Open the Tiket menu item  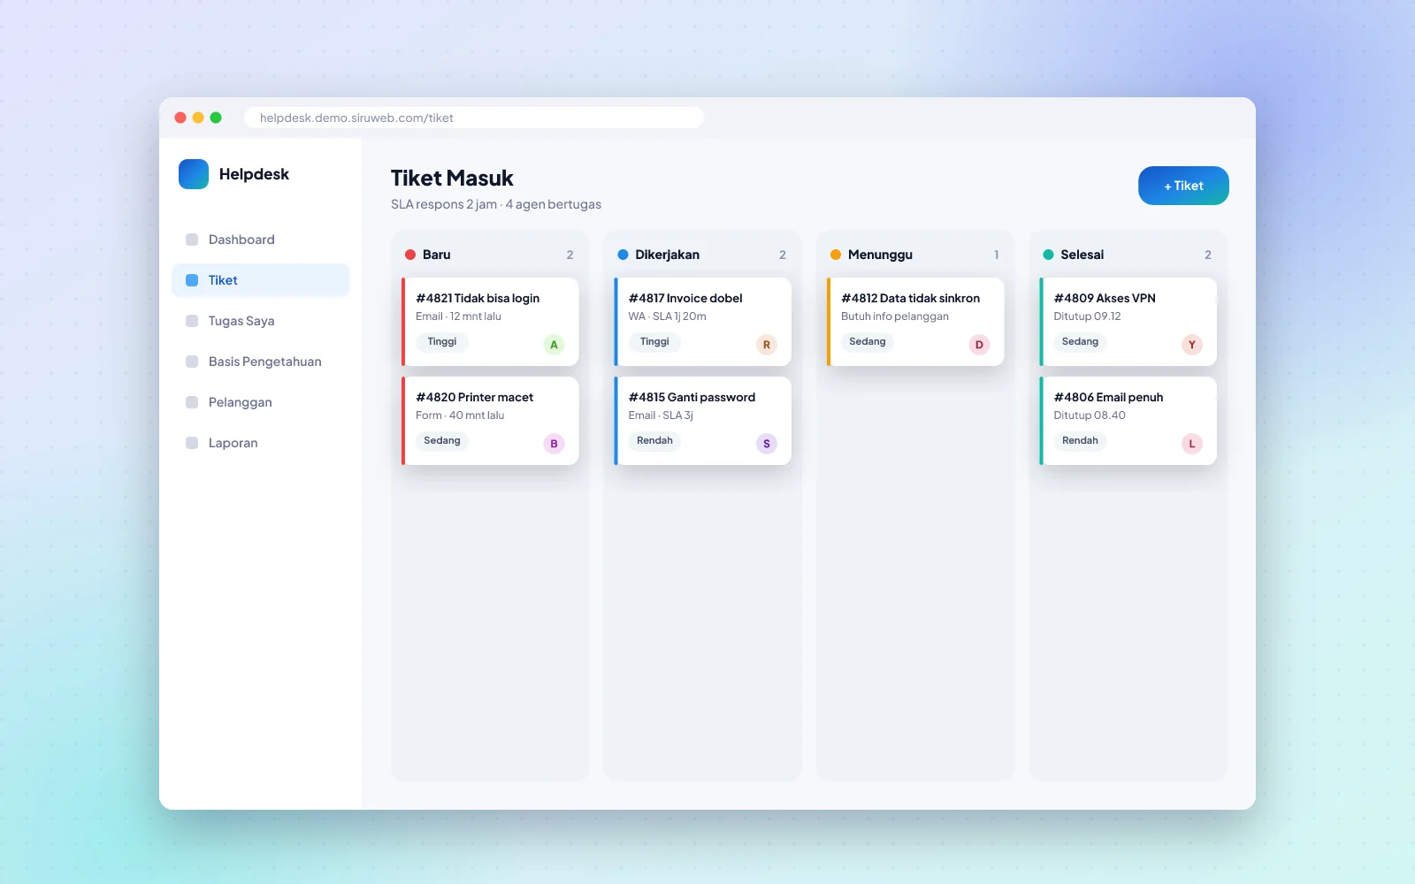pyautogui.click(x=261, y=280)
